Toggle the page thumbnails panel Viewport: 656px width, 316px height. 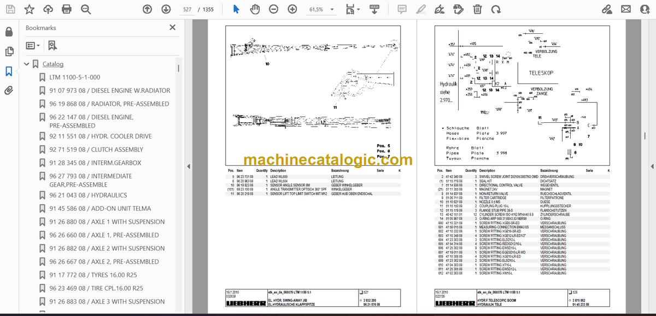point(9,51)
